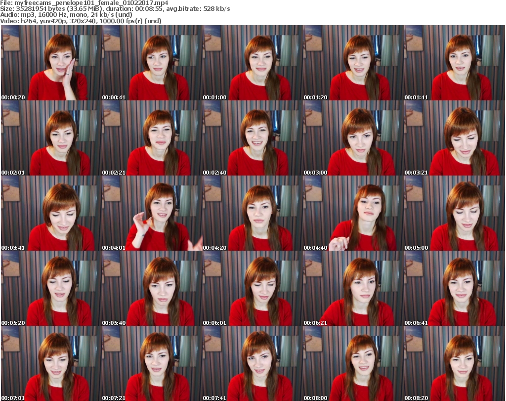This screenshot has width=506, height=401.
Task: Select the thumbnail timestamped 00:03:21
Action: (455, 138)
